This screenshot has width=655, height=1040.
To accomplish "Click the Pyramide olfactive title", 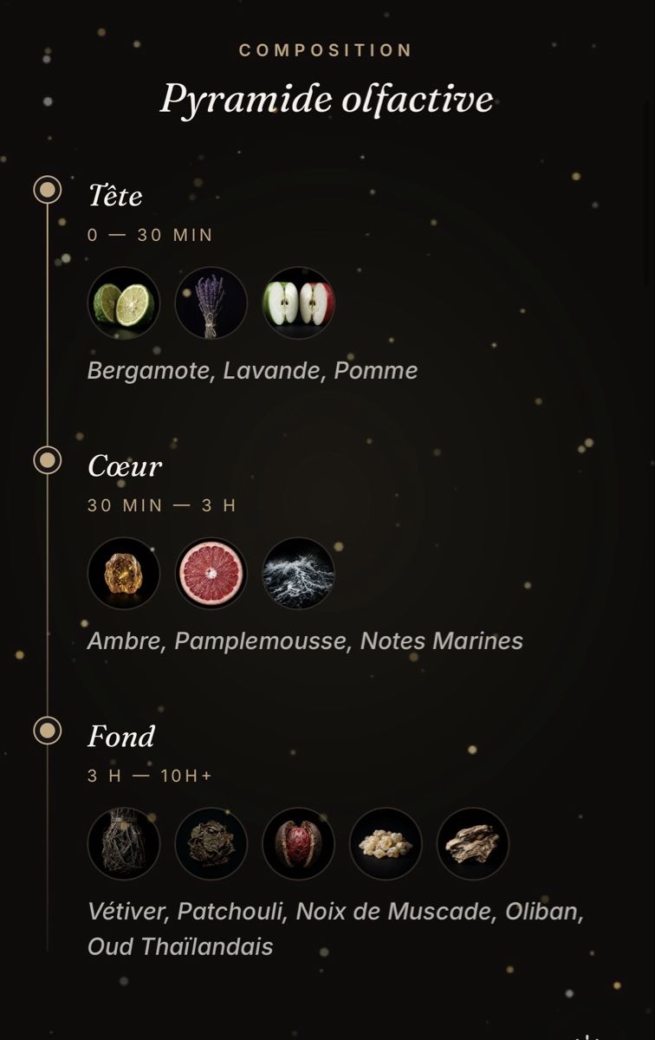I will [327, 99].
